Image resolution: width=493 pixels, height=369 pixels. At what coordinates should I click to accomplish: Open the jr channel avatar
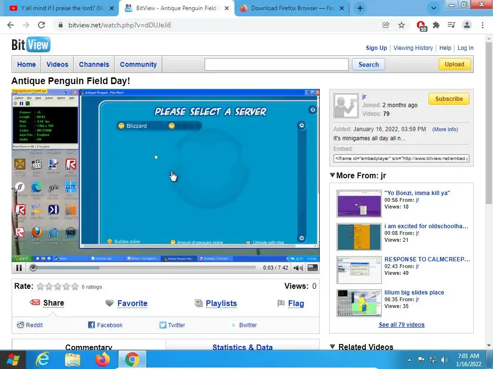click(346, 106)
